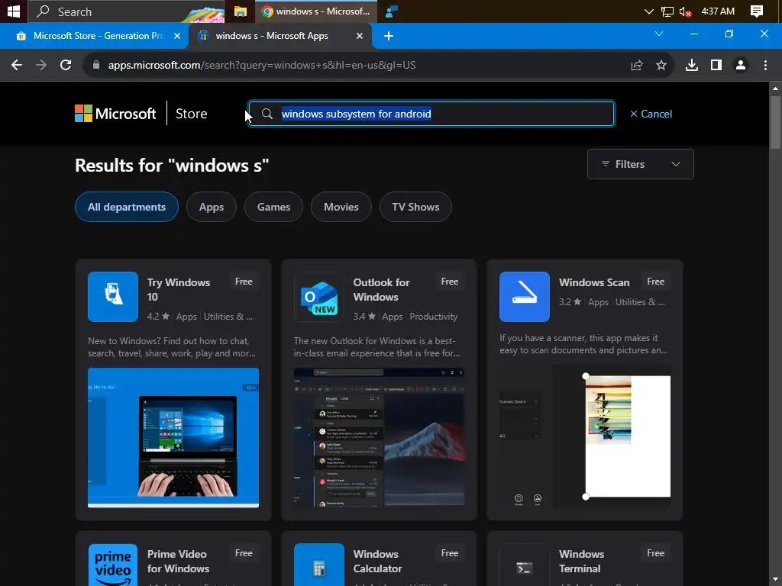The image size is (782, 586).
Task: Click Productivity category under Outlook
Action: 434,317
